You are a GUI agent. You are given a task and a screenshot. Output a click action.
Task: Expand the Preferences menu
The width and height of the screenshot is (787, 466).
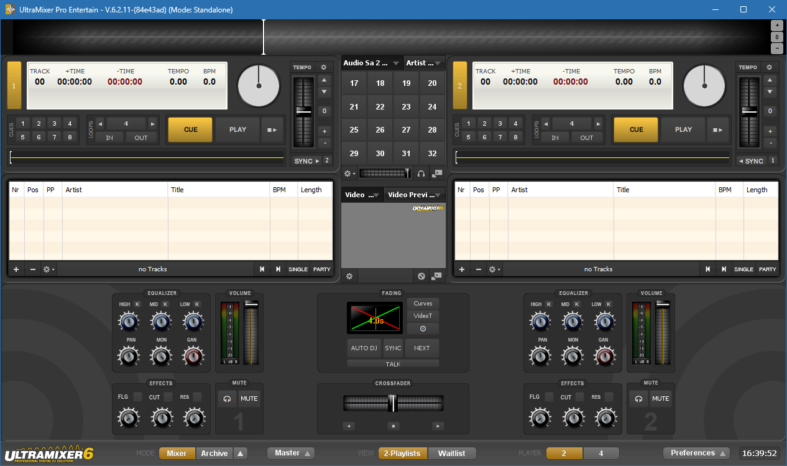pyautogui.click(x=696, y=453)
